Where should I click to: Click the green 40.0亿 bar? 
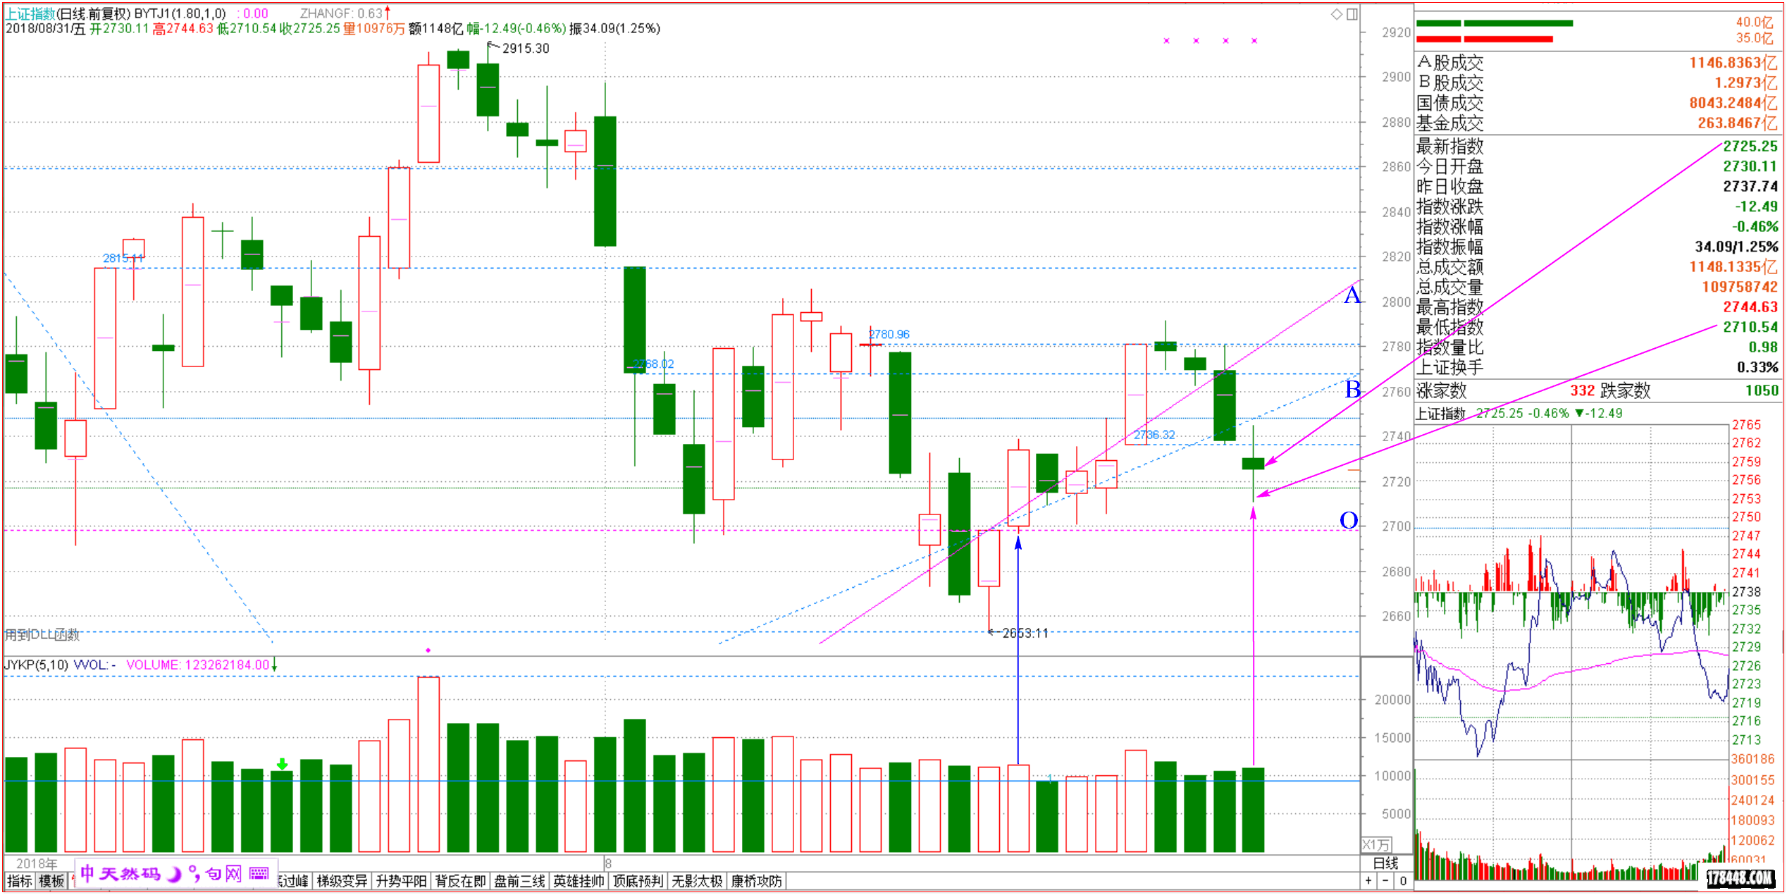[1495, 23]
